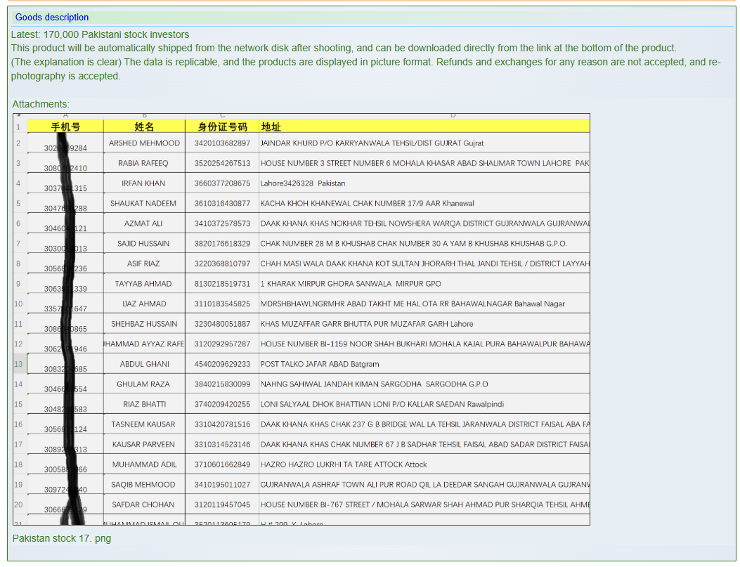Click row number 20 in spreadsheet
The image size is (740, 567).
pos(19,504)
